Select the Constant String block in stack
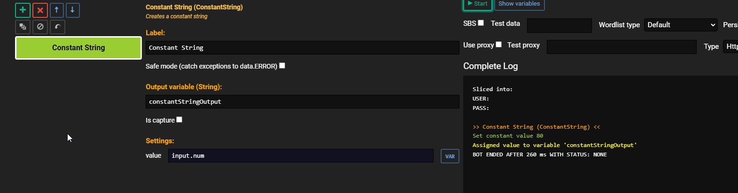 click(78, 48)
